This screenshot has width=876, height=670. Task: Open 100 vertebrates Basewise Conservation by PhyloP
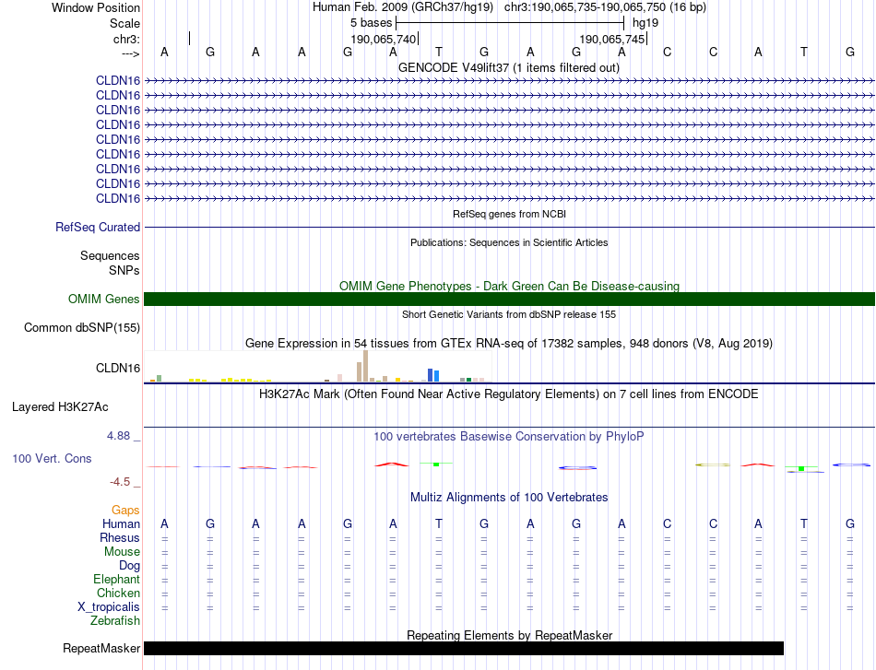509,437
